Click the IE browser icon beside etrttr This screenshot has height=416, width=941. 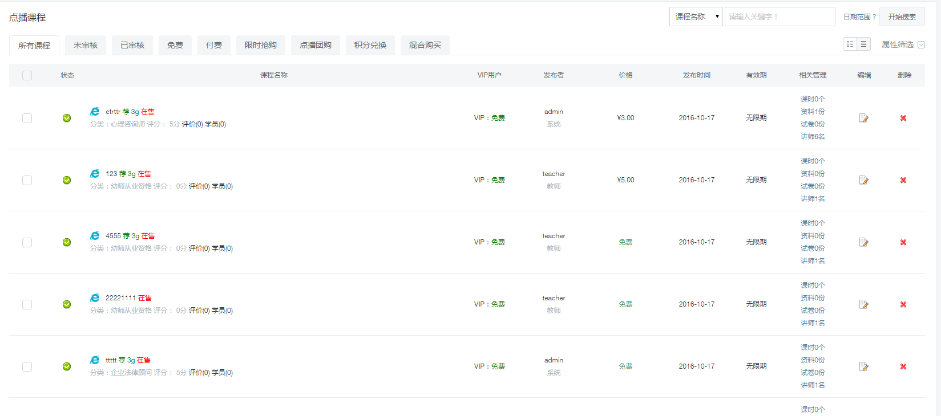95,112
